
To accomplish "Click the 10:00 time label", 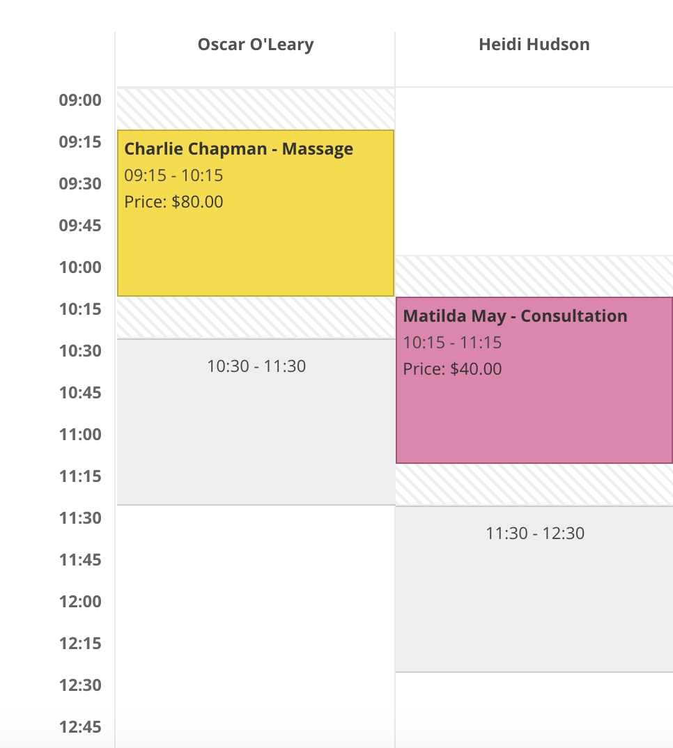I will pos(80,267).
